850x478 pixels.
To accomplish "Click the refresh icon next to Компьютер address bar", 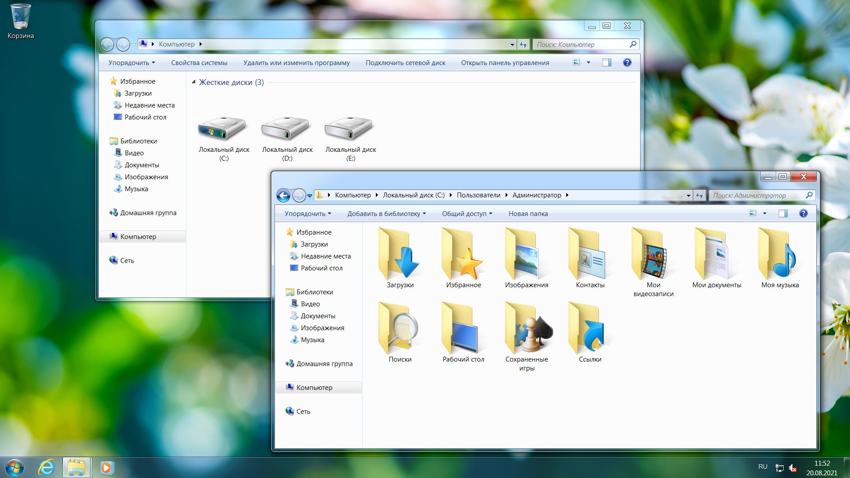I will [523, 44].
